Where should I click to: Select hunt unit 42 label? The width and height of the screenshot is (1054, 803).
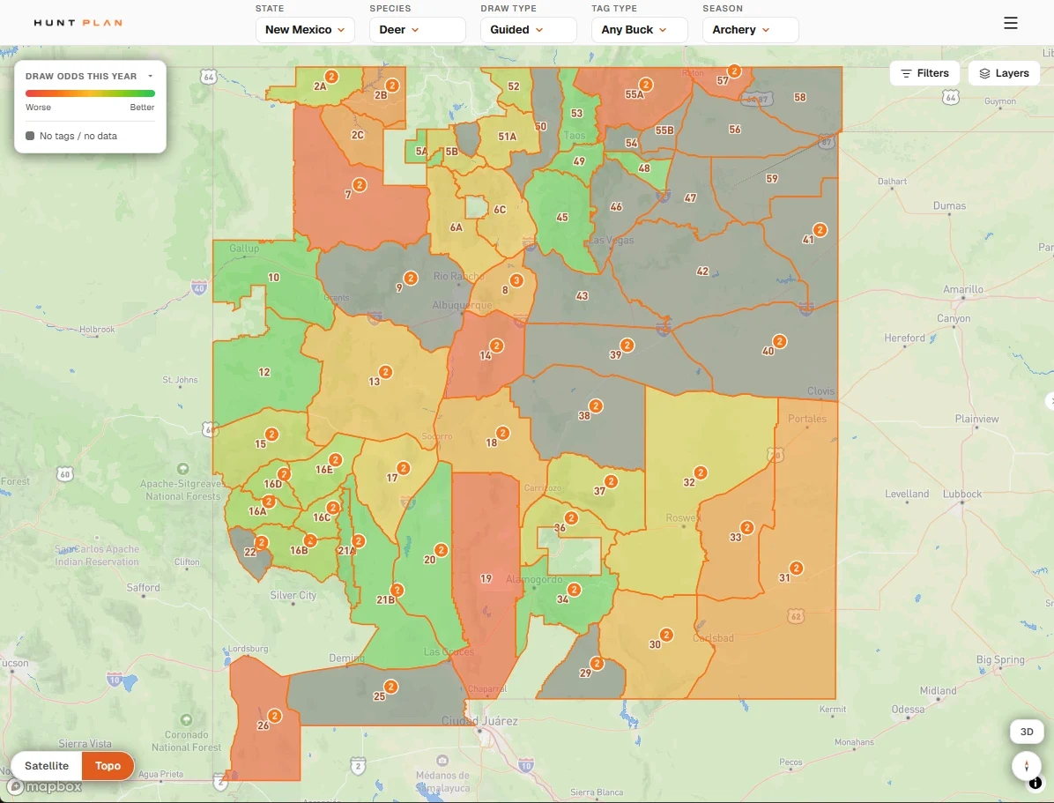[x=702, y=271]
